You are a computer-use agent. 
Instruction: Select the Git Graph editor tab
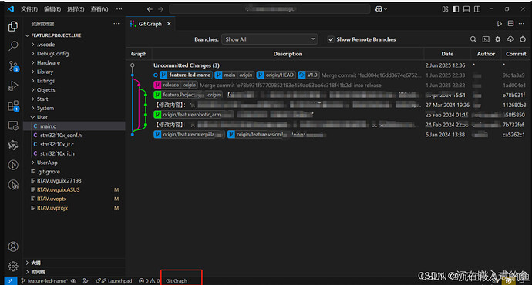tap(150, 24)
